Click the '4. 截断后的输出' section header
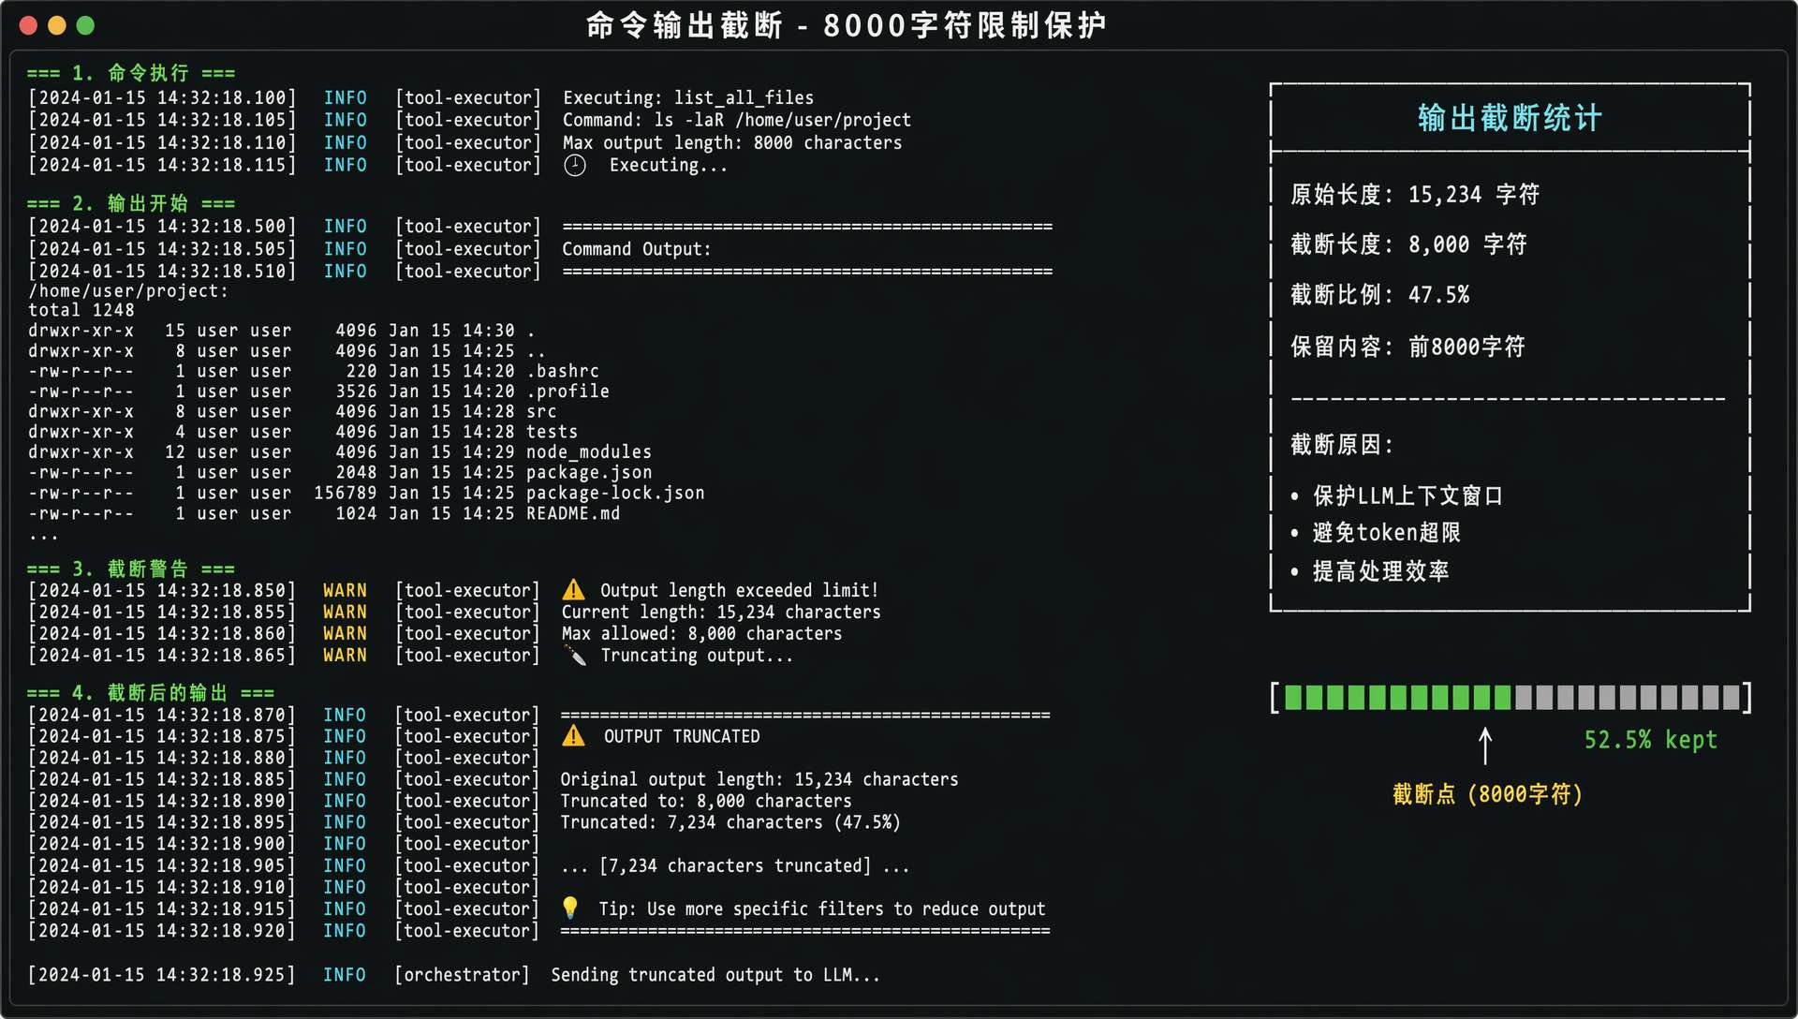Viewport: 1798px width, 1019px height. coord(150,693)
